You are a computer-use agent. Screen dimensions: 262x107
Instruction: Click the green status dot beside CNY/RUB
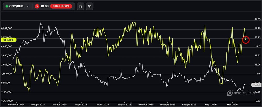click(x=7, y=6)
